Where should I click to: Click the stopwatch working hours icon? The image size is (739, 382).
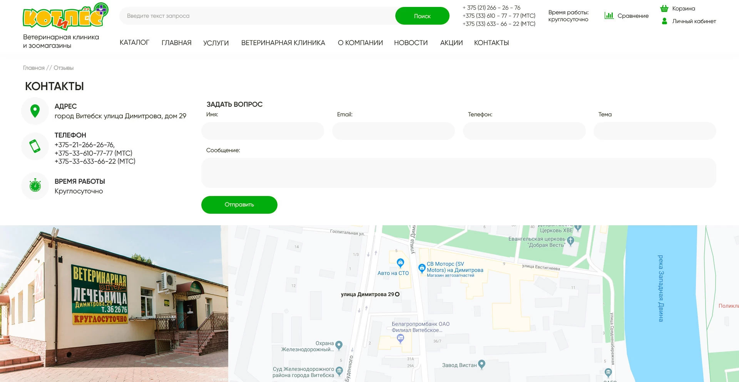pos(35,186)
